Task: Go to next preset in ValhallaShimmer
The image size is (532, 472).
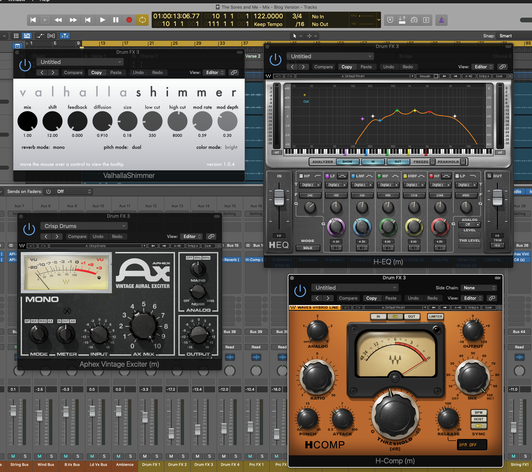Action: [53, 72]
